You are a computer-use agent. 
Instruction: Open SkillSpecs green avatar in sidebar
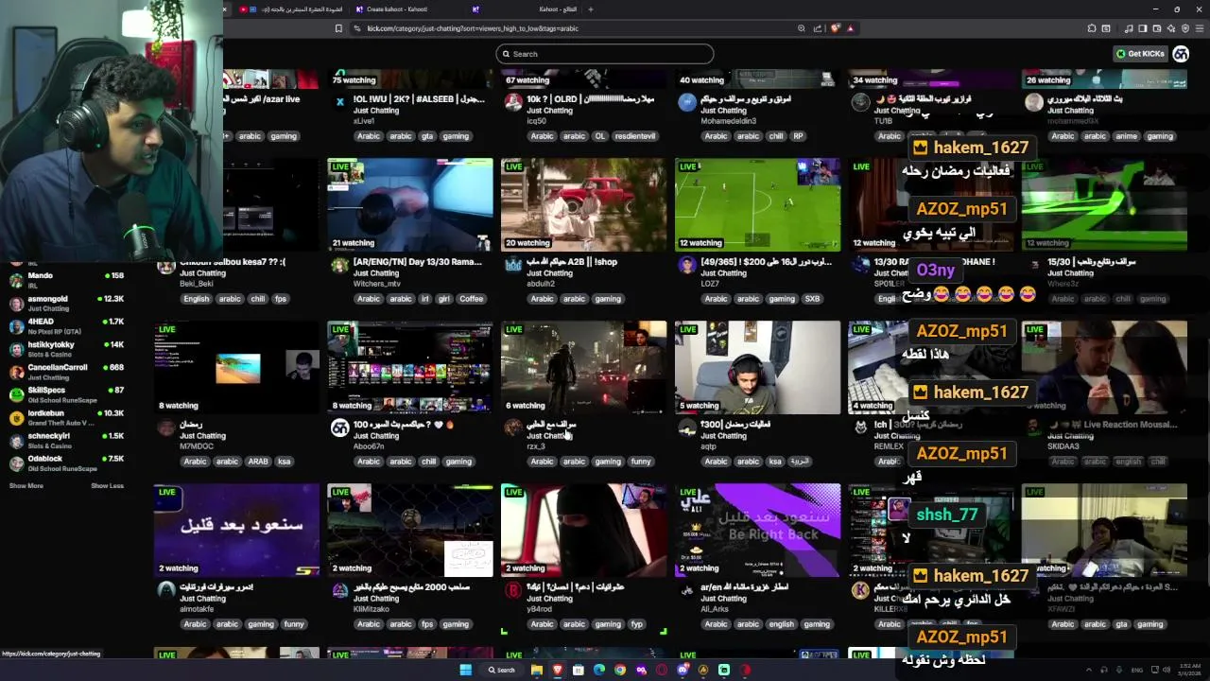[x=16, y=394]
